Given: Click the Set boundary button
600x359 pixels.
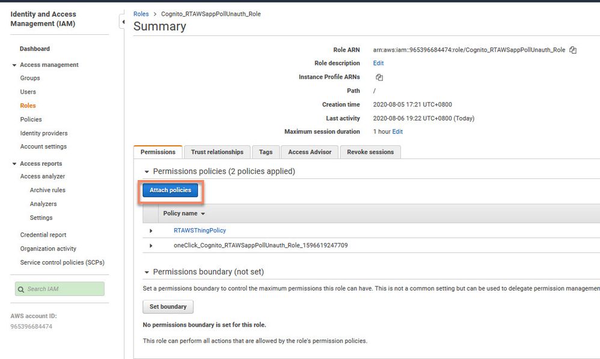Looking at the screenshot, I should pyautogui.click(x=168, y=307).
